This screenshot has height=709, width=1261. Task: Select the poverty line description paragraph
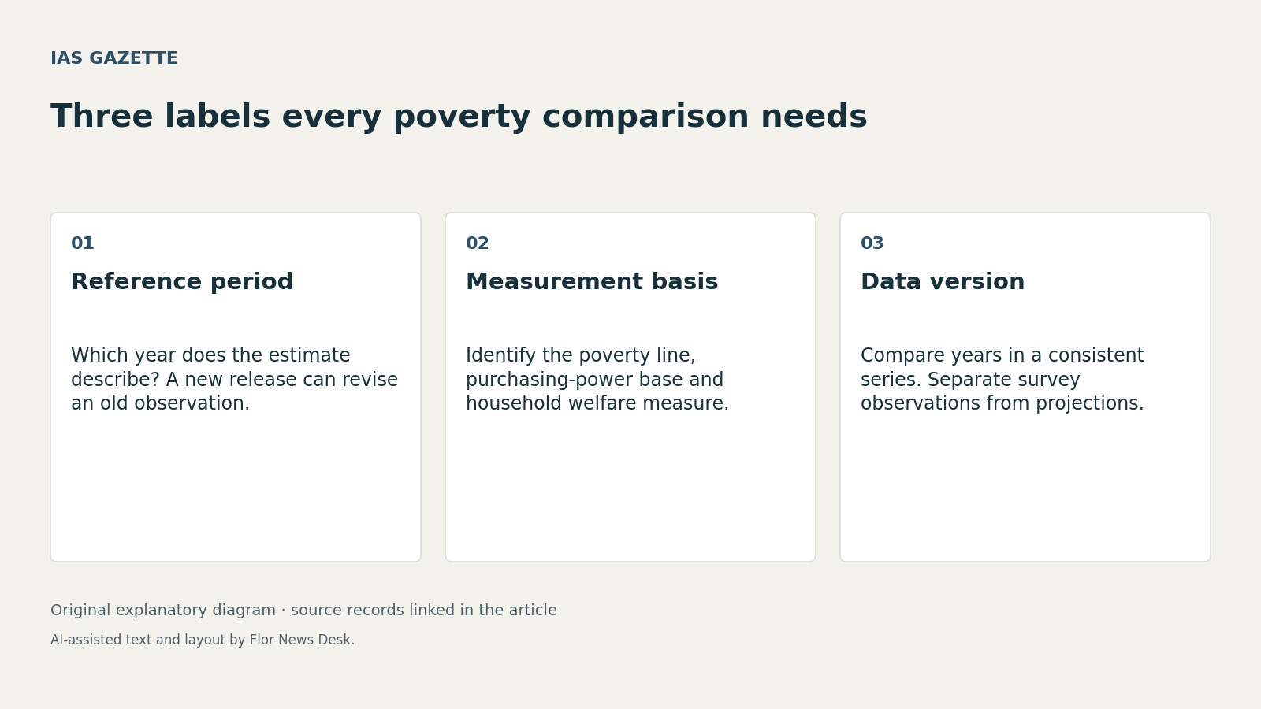click(597, 380)
